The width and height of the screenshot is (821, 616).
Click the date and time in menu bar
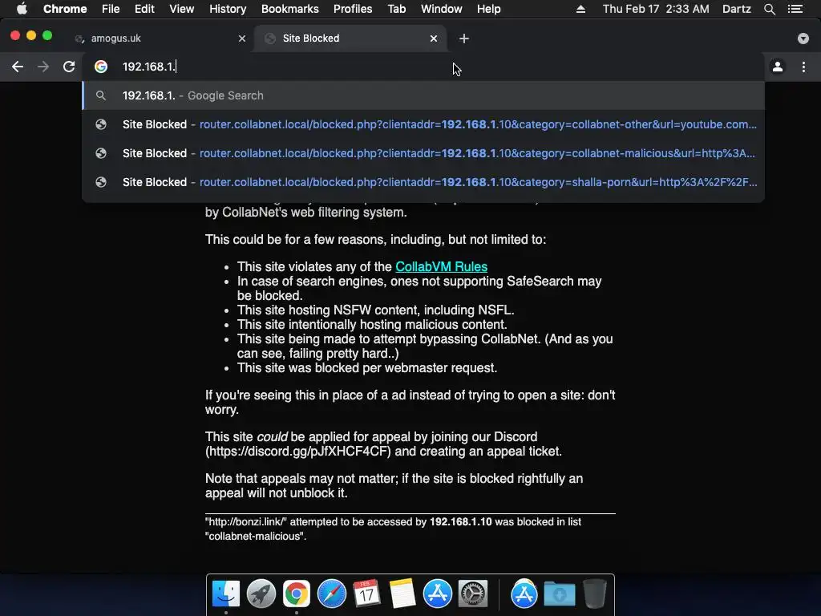point(656,9)
